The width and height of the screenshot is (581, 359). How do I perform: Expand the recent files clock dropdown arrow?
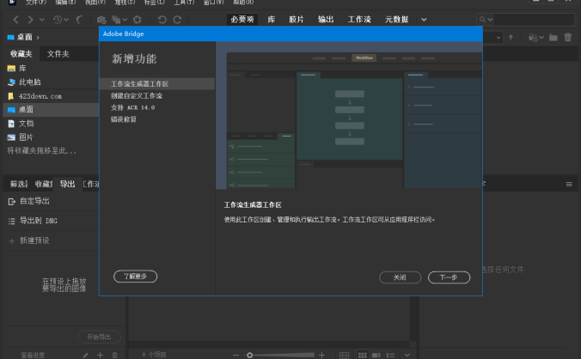pos(66,20)
